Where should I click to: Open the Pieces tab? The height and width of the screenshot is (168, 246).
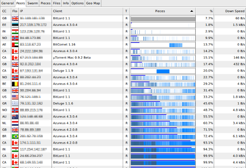pos(45,3)
